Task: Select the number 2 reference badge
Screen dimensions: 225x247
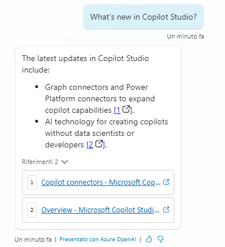Action: [x=32, y=210]
